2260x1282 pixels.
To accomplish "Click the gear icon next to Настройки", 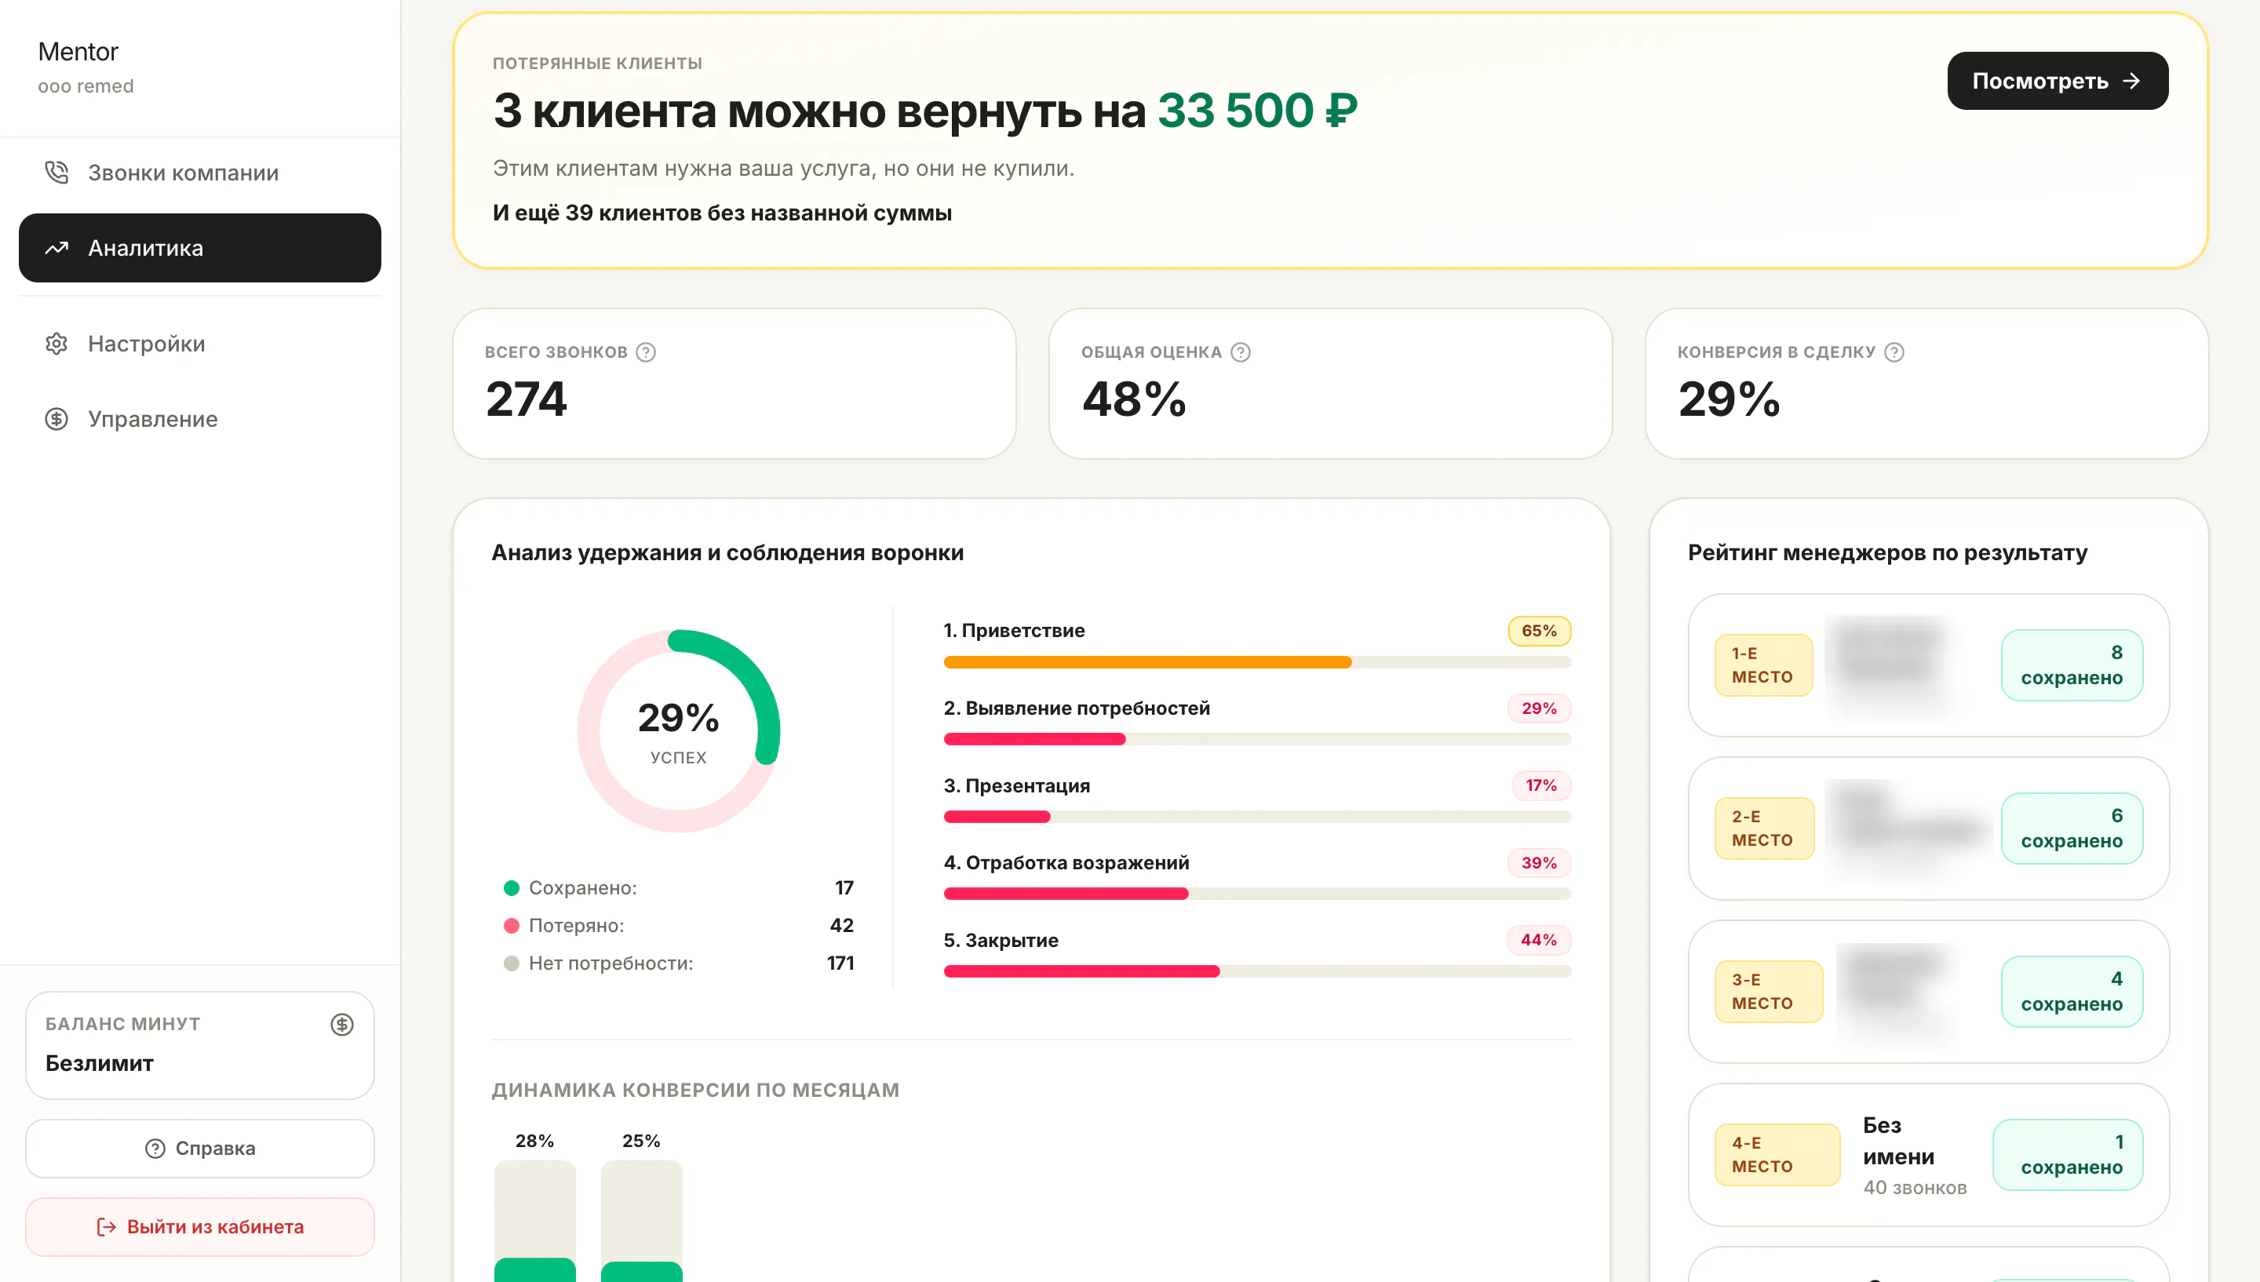I will [x=56, y=344].
